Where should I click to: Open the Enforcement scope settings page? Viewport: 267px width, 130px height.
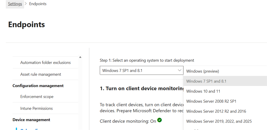coord(37,97)
